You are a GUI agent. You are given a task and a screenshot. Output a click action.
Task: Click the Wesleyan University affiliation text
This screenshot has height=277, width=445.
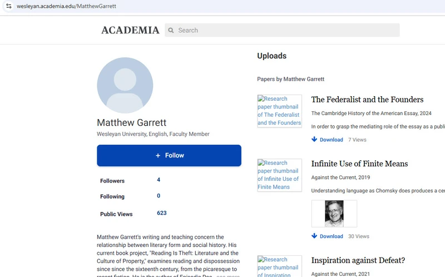pos(153,134)
